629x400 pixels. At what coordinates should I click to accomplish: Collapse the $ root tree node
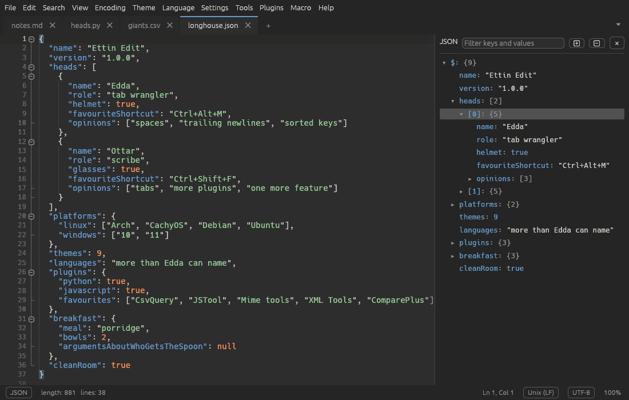(444, 63)
